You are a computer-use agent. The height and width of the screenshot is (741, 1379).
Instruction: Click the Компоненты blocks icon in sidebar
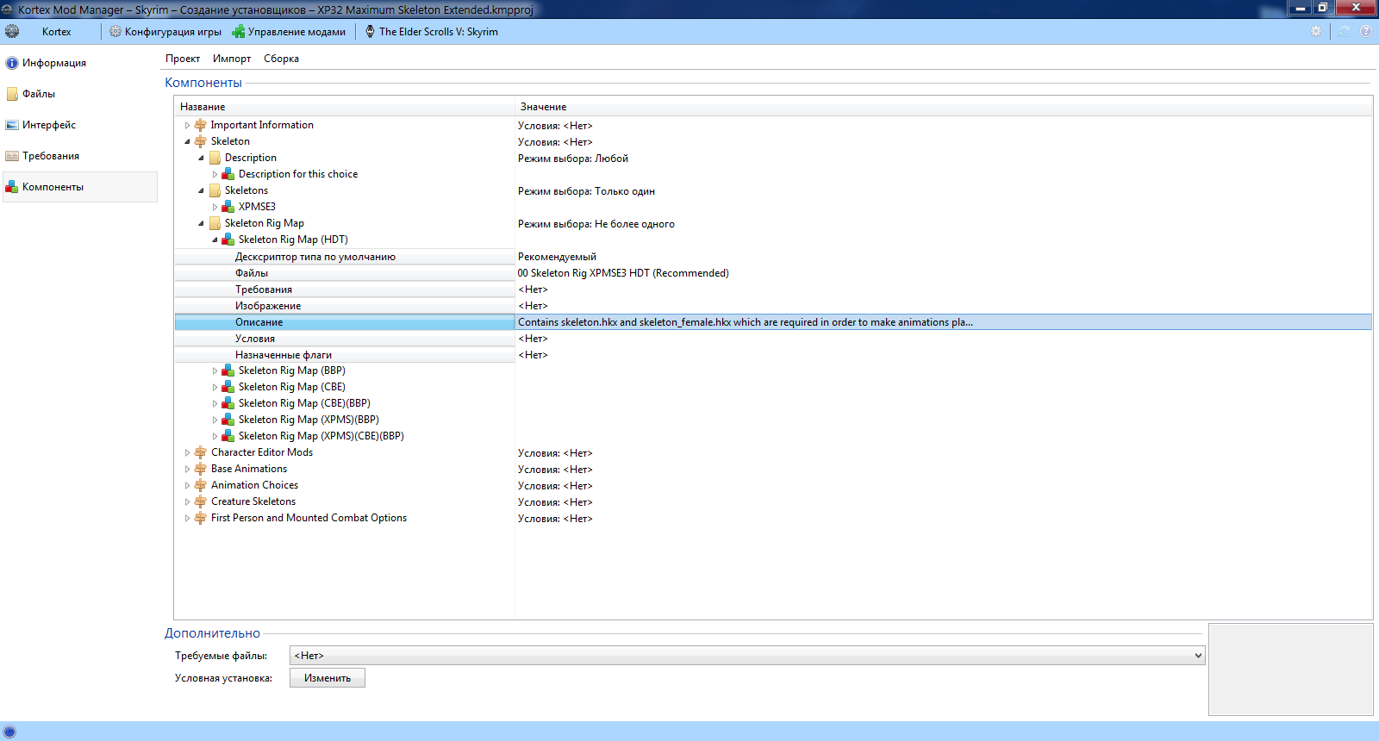pos(12,187)
